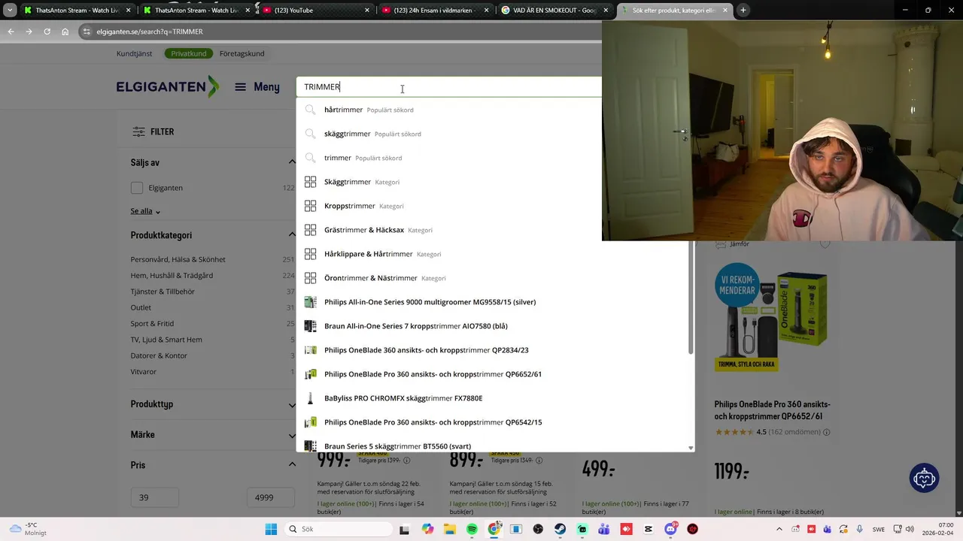The image size is (963, 541).
Task: Collapse the Säljs av filter section
Action: point(292,162)
